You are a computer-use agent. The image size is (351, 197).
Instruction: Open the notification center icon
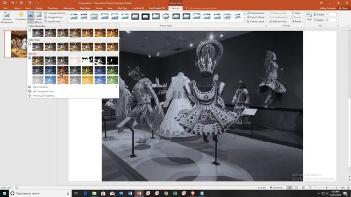(345, 193)
